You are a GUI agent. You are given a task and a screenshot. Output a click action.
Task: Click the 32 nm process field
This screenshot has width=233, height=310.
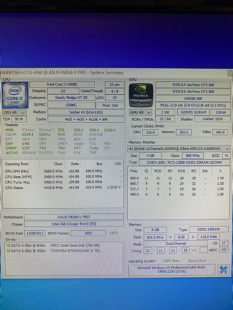click(x=115, y=85)
